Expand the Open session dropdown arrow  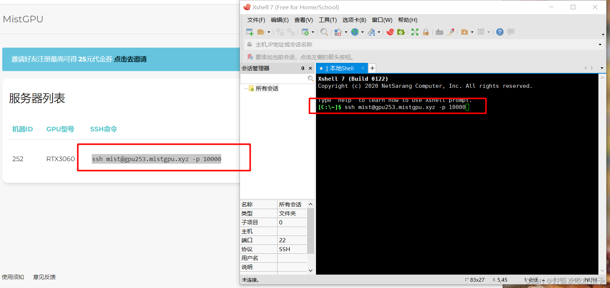pos(269,32)
